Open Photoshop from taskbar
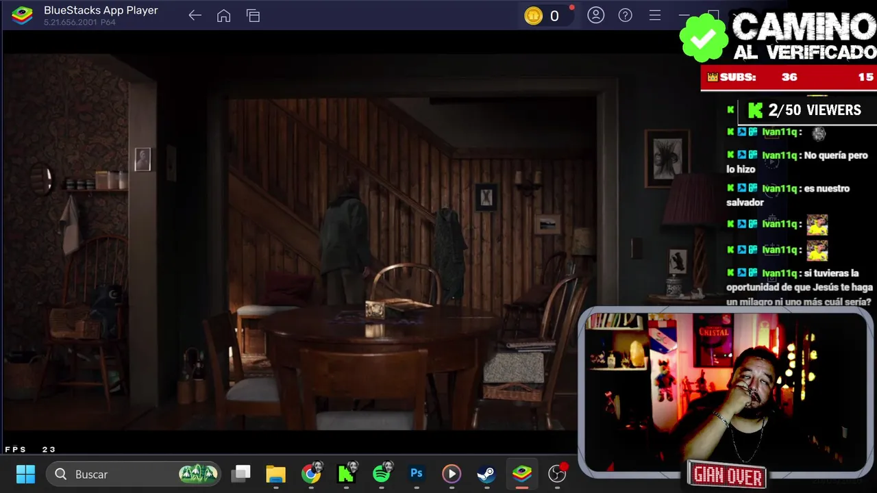 pos(416,473)
